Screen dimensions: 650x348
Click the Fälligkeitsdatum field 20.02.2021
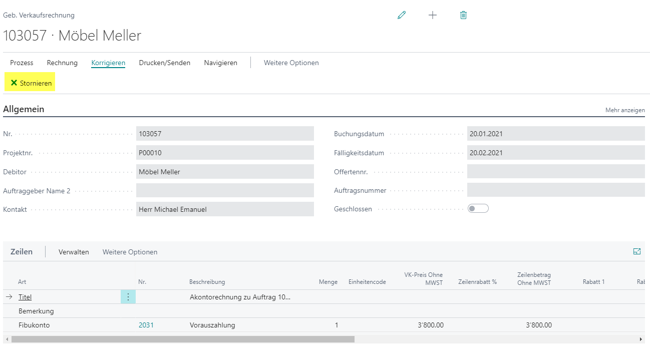tap(556, 153)
